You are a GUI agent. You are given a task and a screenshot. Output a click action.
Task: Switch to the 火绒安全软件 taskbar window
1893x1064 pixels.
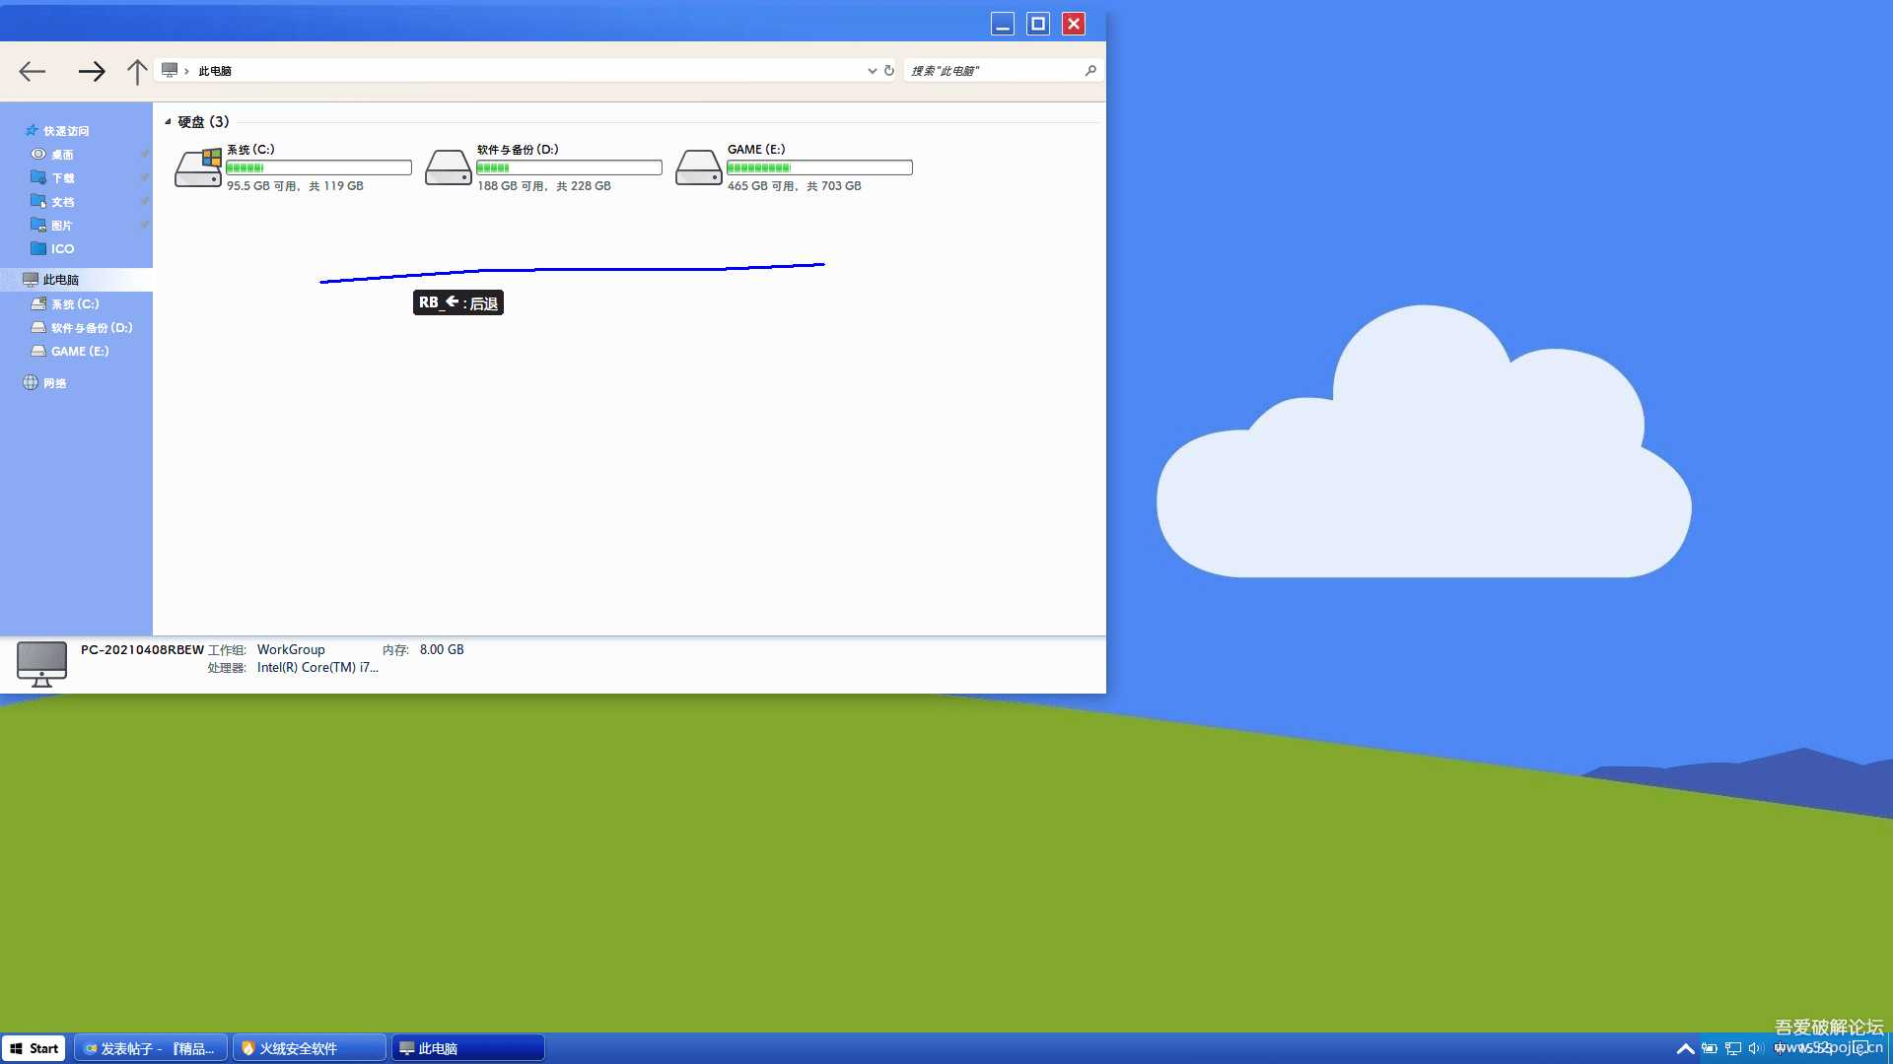[x=309, y=1048]
